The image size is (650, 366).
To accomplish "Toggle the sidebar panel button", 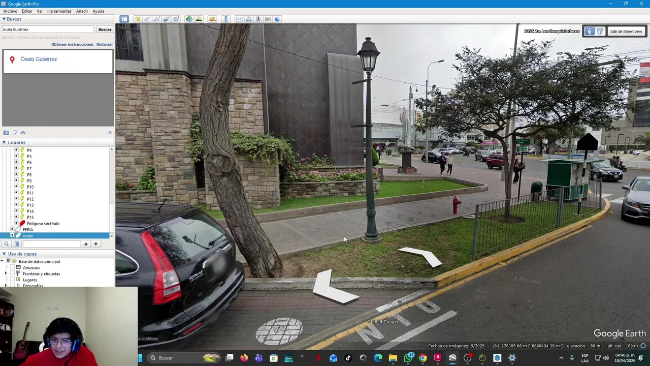I will (x=124, y=19).
